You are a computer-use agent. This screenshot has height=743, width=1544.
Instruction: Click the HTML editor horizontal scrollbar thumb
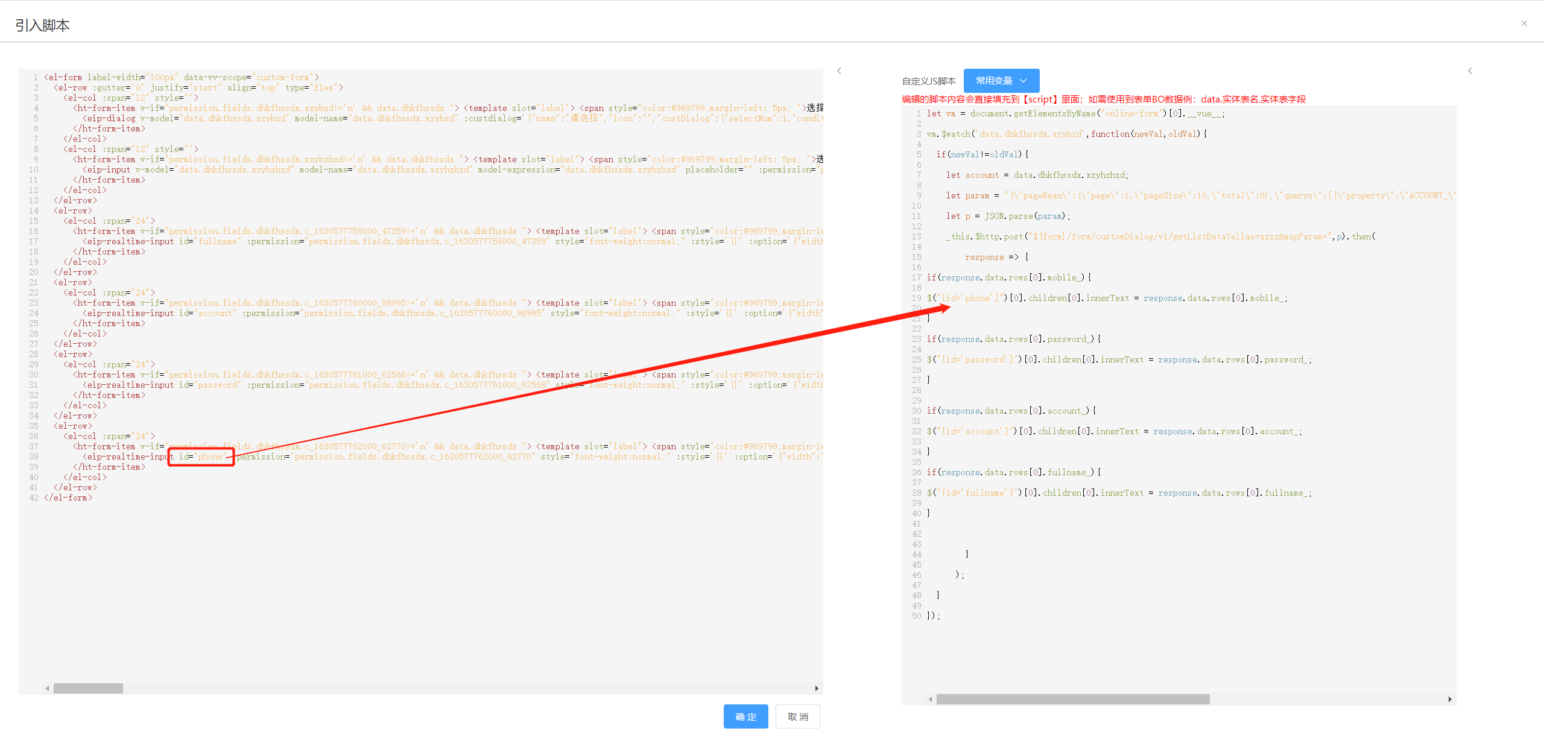[x=88, y=688]
